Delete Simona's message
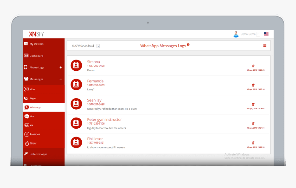The width and height of the screenshot is (296, 188). coord(253,66)
